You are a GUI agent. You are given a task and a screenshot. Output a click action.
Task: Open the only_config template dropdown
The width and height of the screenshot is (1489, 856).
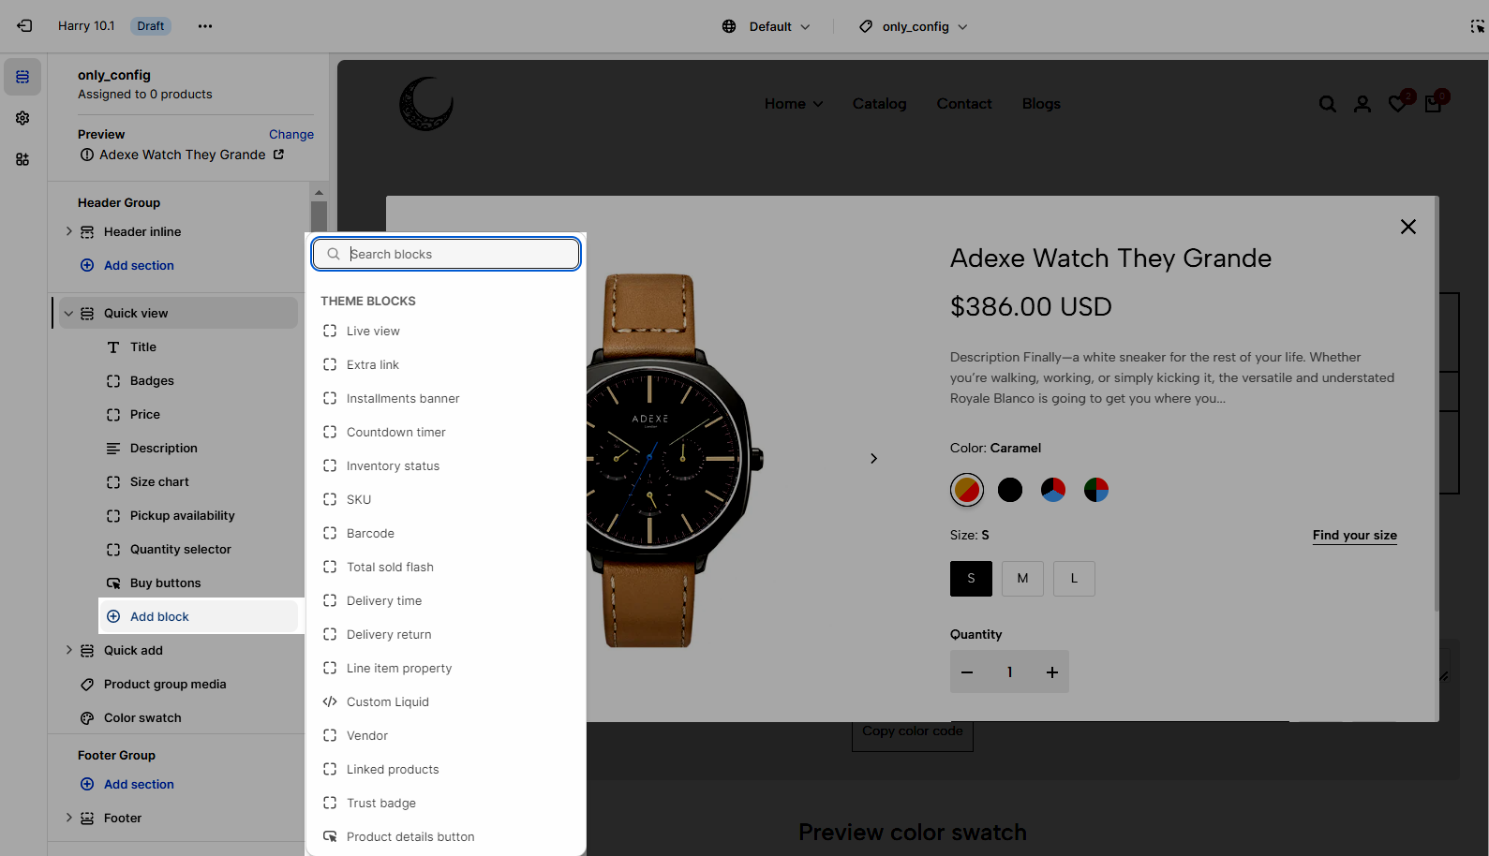pos(914,26)
